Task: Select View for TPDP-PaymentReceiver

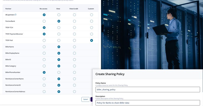Action: point(59,34)
